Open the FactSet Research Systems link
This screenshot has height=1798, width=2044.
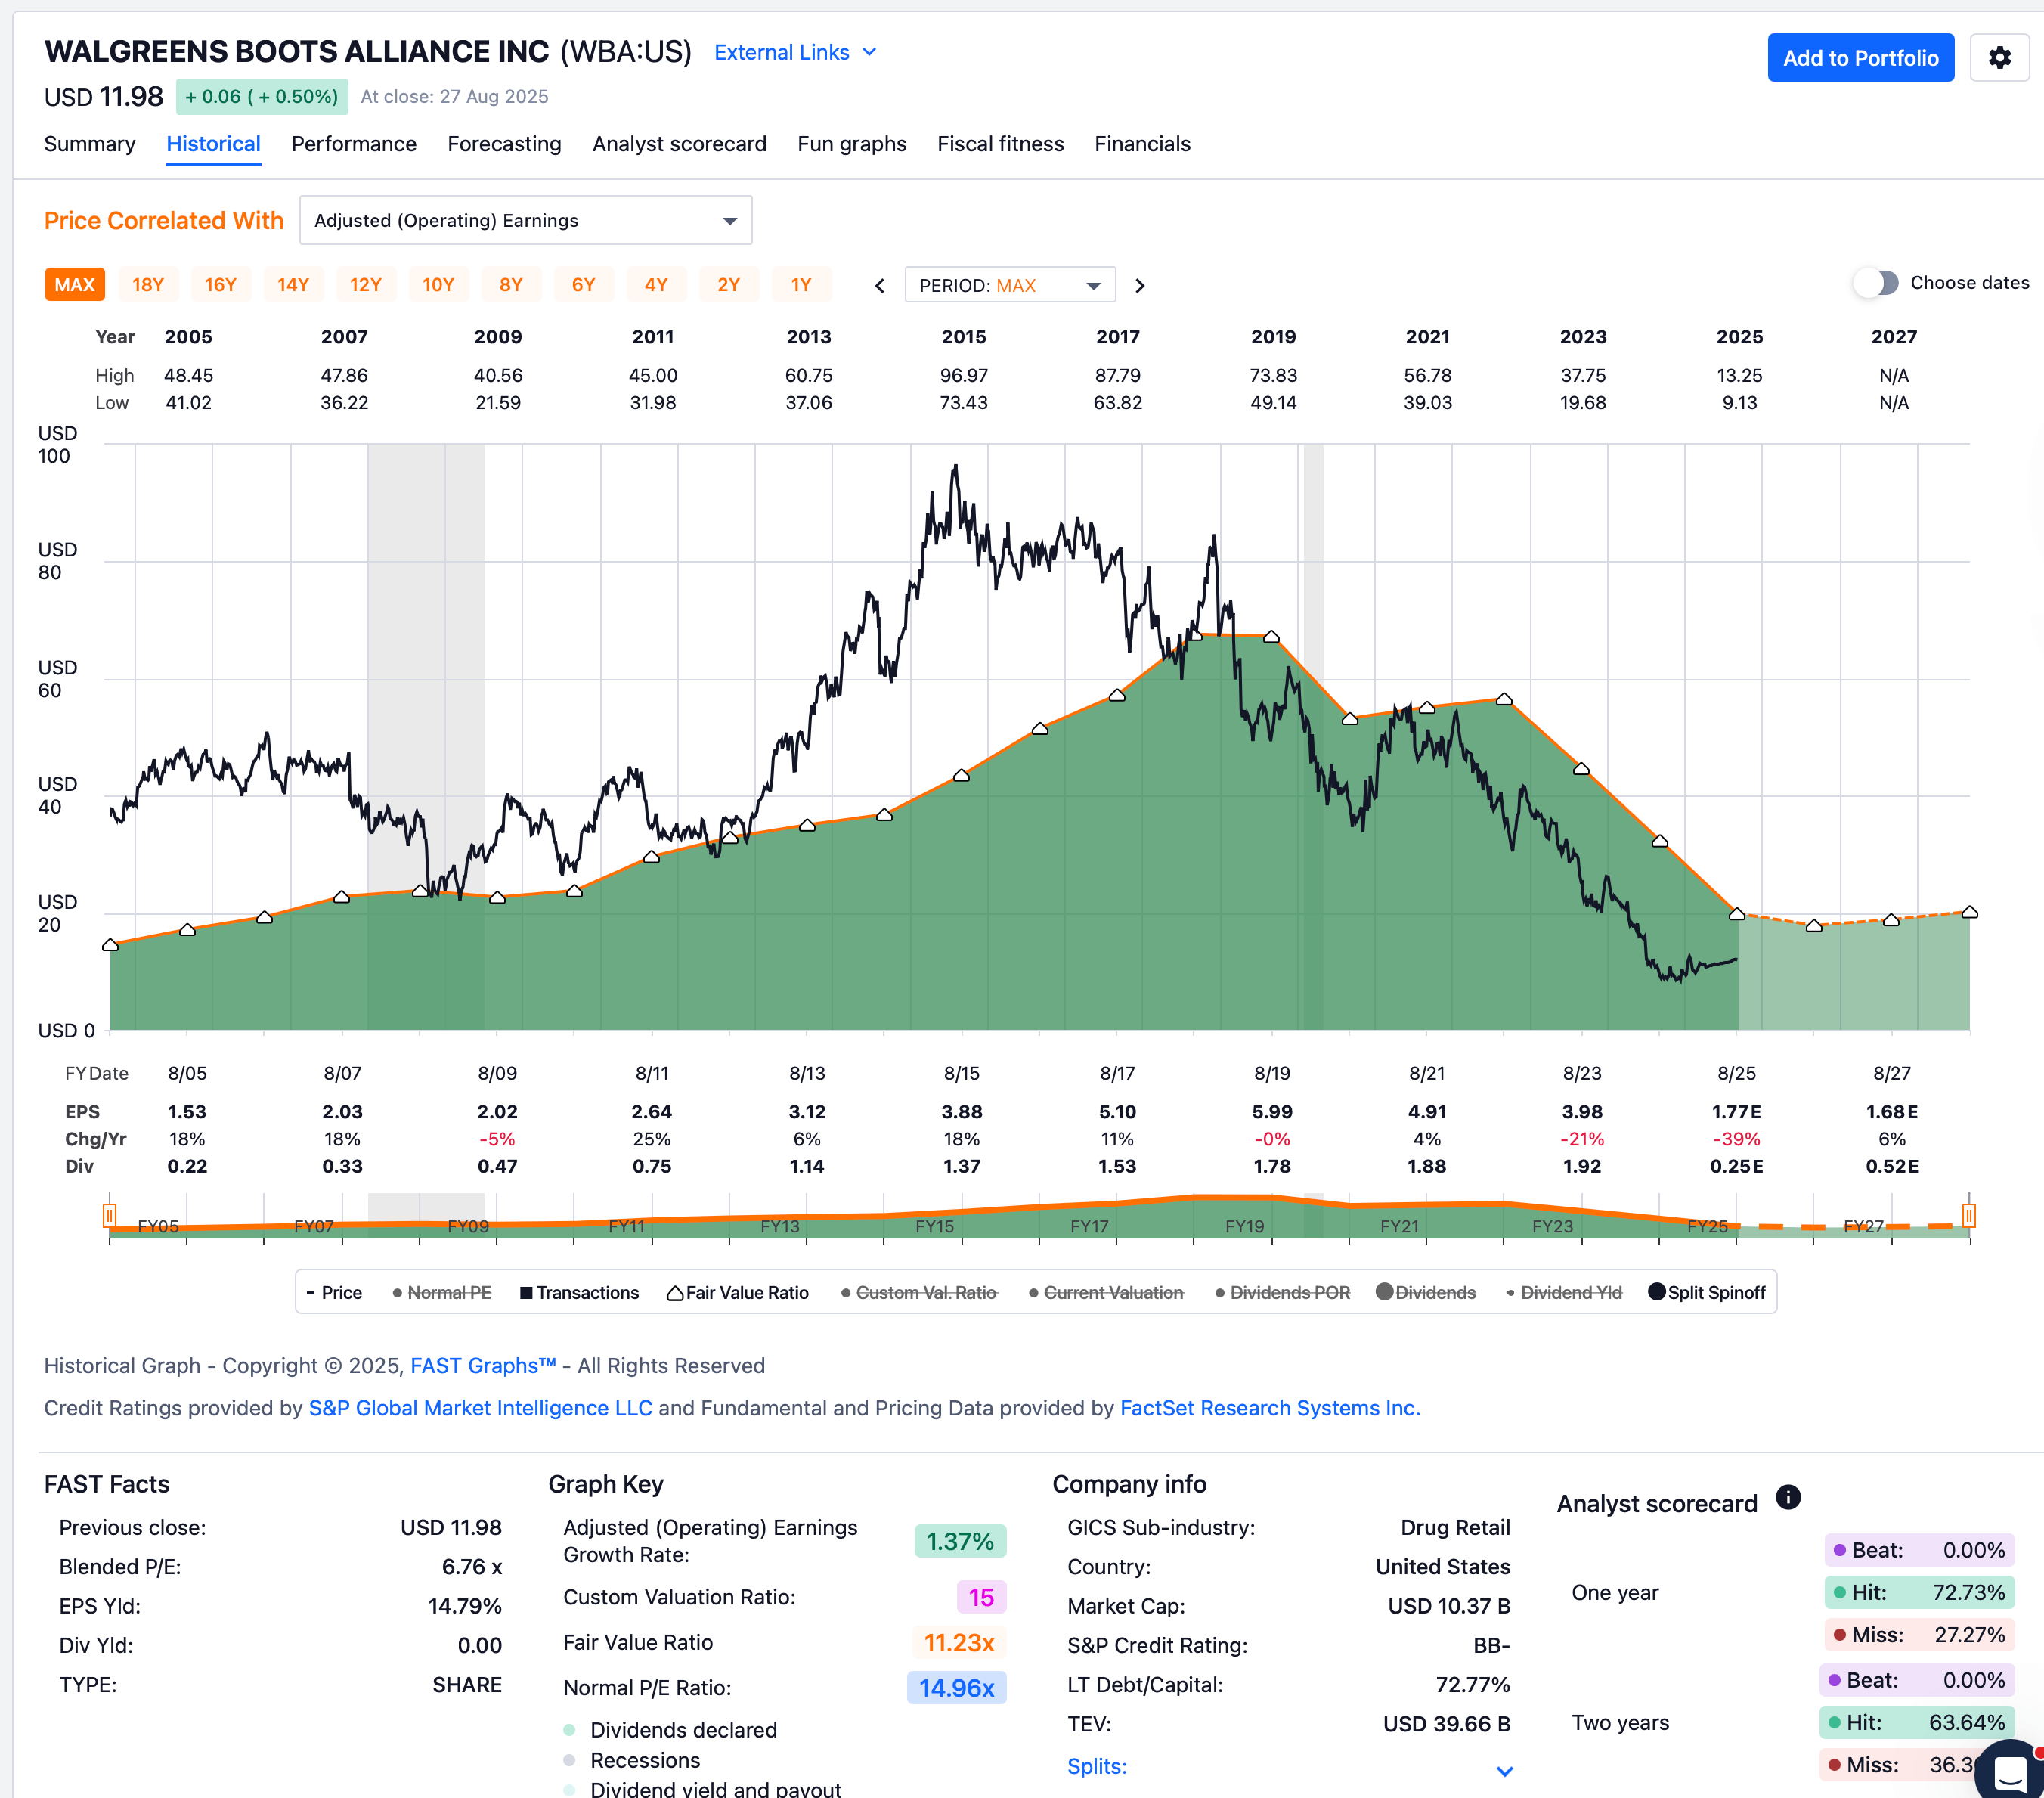1270,1407
